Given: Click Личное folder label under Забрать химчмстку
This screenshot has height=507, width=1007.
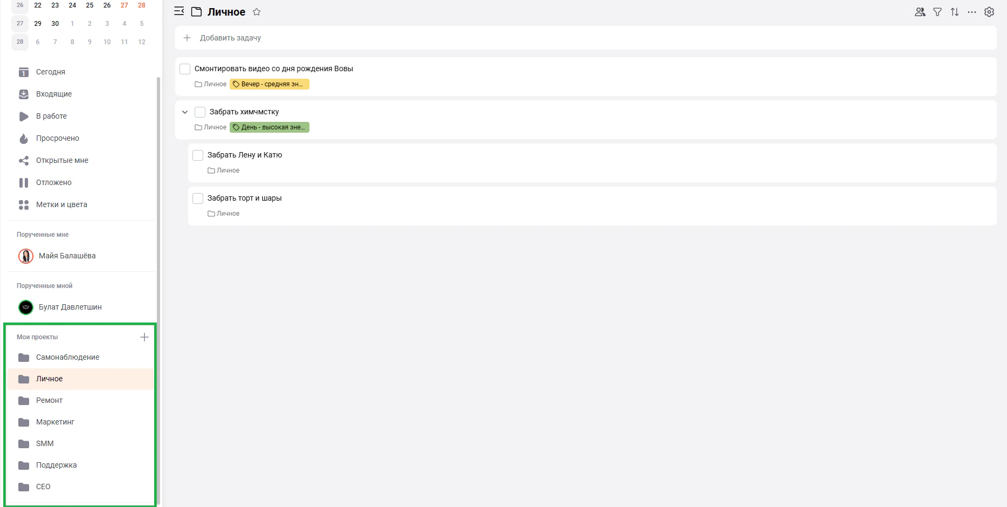Looking at the screenshot, I should (211, 127).
